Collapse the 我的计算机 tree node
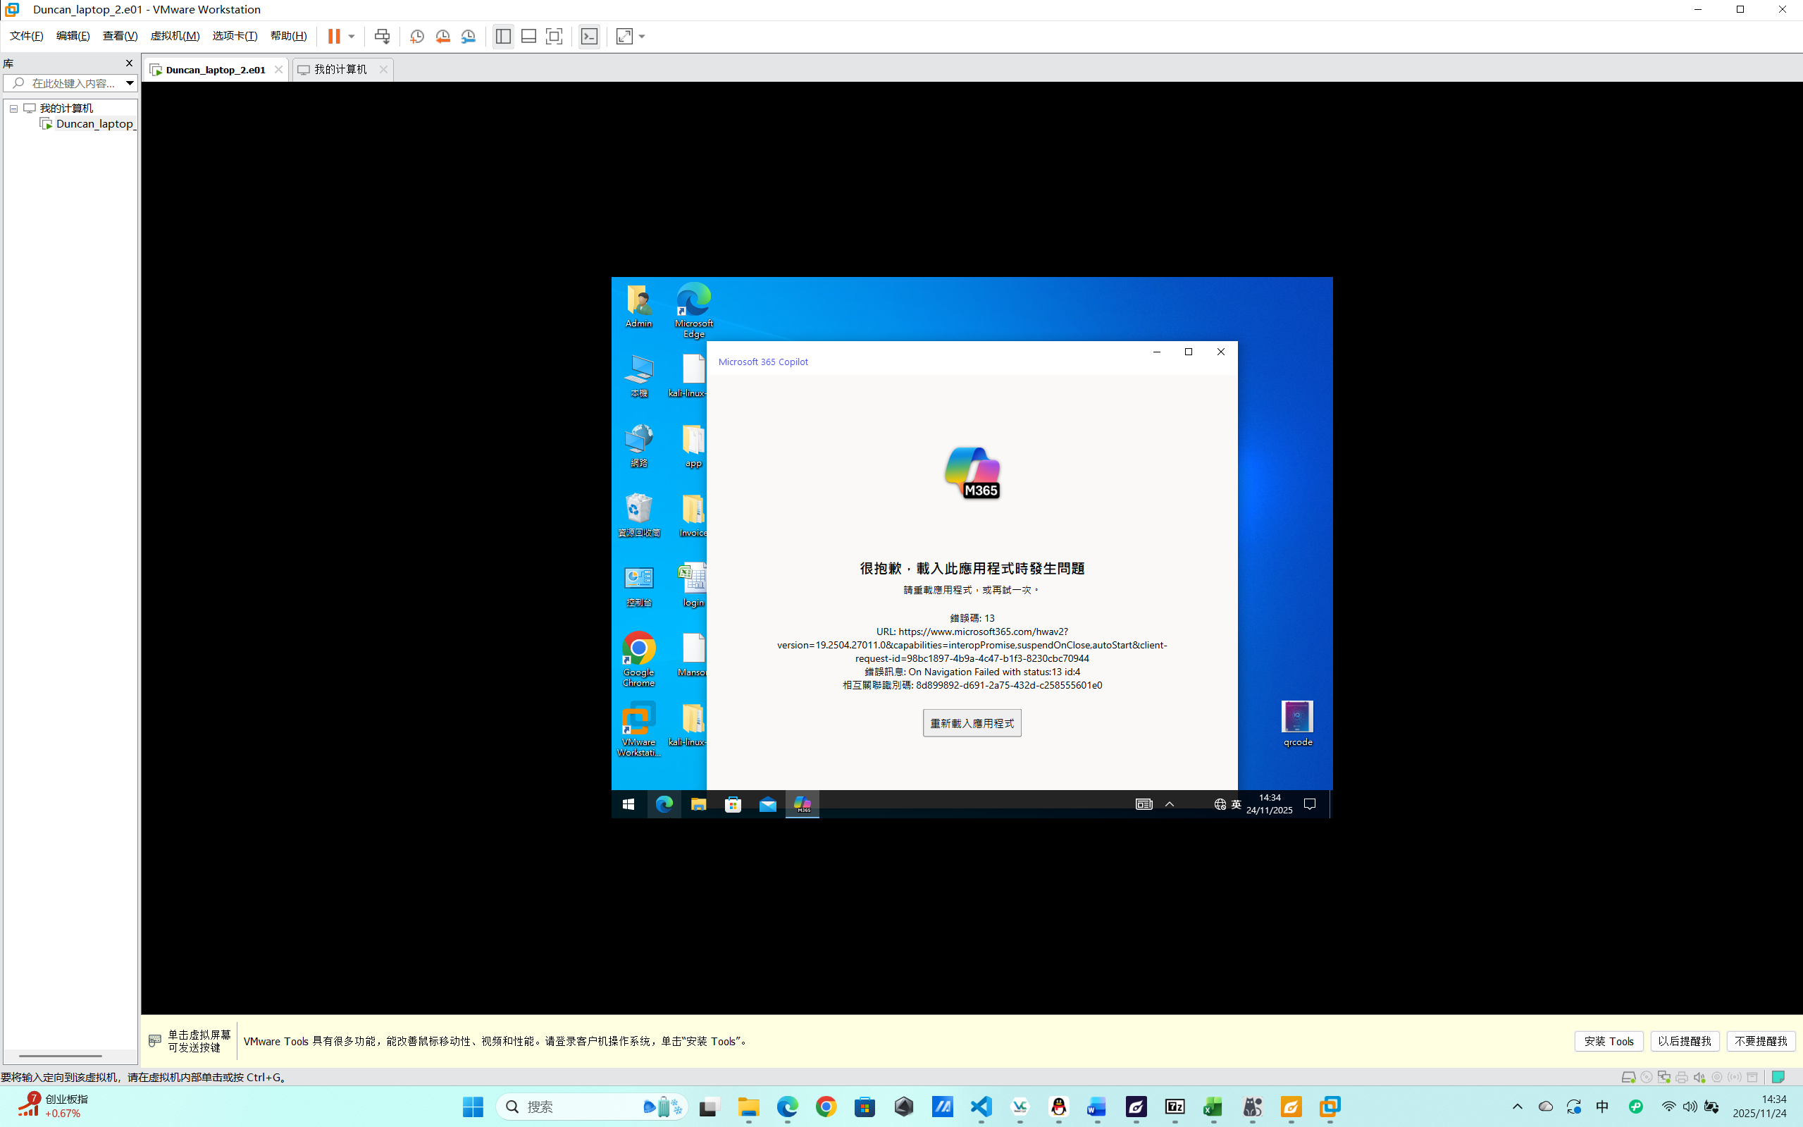 pos(13,109)
